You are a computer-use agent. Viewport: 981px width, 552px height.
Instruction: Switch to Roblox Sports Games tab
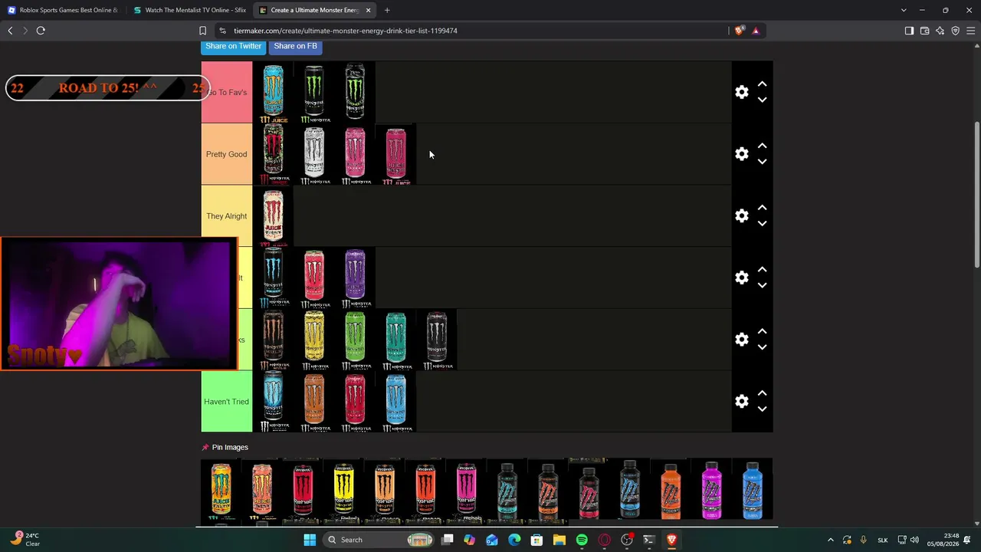pos(63,10)
